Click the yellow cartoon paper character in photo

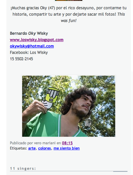pos(51,98)
